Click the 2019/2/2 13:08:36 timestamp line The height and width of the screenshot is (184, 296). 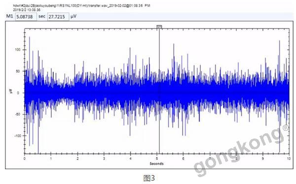point(27,10)
